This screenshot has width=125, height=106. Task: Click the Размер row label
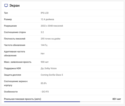click(x=8, y=19)
